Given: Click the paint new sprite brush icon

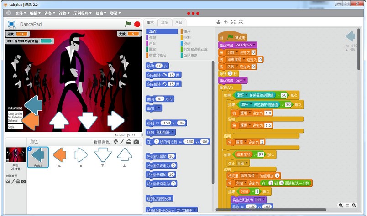Looking at the screenshot, I should pos(122,142).
